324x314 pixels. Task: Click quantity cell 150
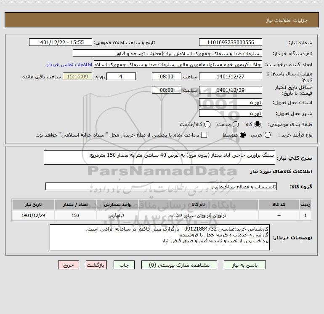75,215
